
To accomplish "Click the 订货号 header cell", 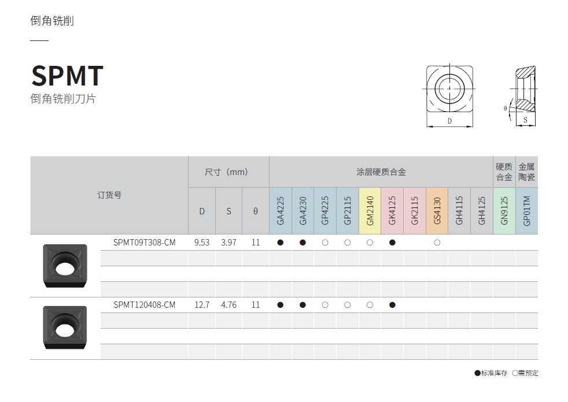I will click(109, 195).
